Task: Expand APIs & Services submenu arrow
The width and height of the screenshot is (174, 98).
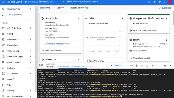Action: click(30, 28)
